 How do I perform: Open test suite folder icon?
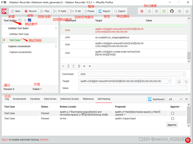[x=20, y=20]
